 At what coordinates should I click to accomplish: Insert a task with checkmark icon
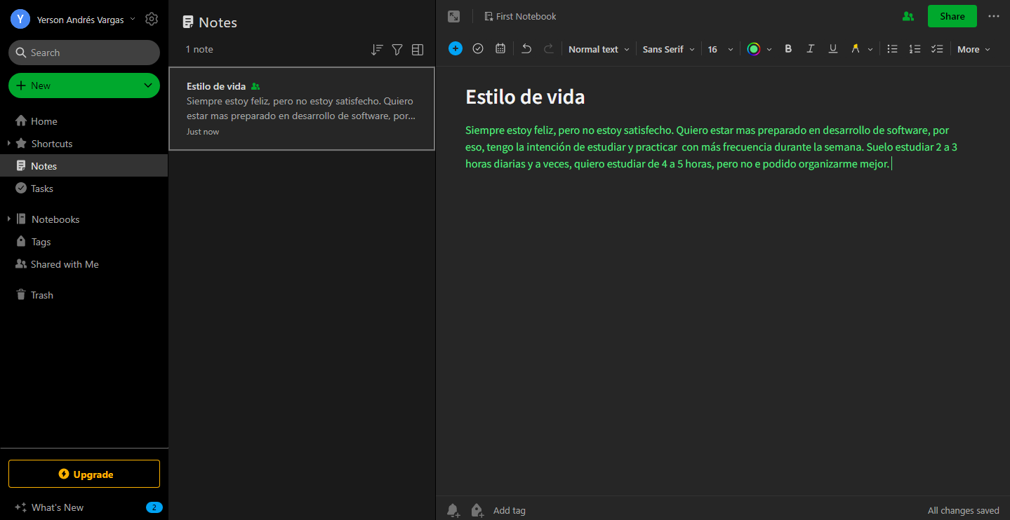[x=478, y=48]
